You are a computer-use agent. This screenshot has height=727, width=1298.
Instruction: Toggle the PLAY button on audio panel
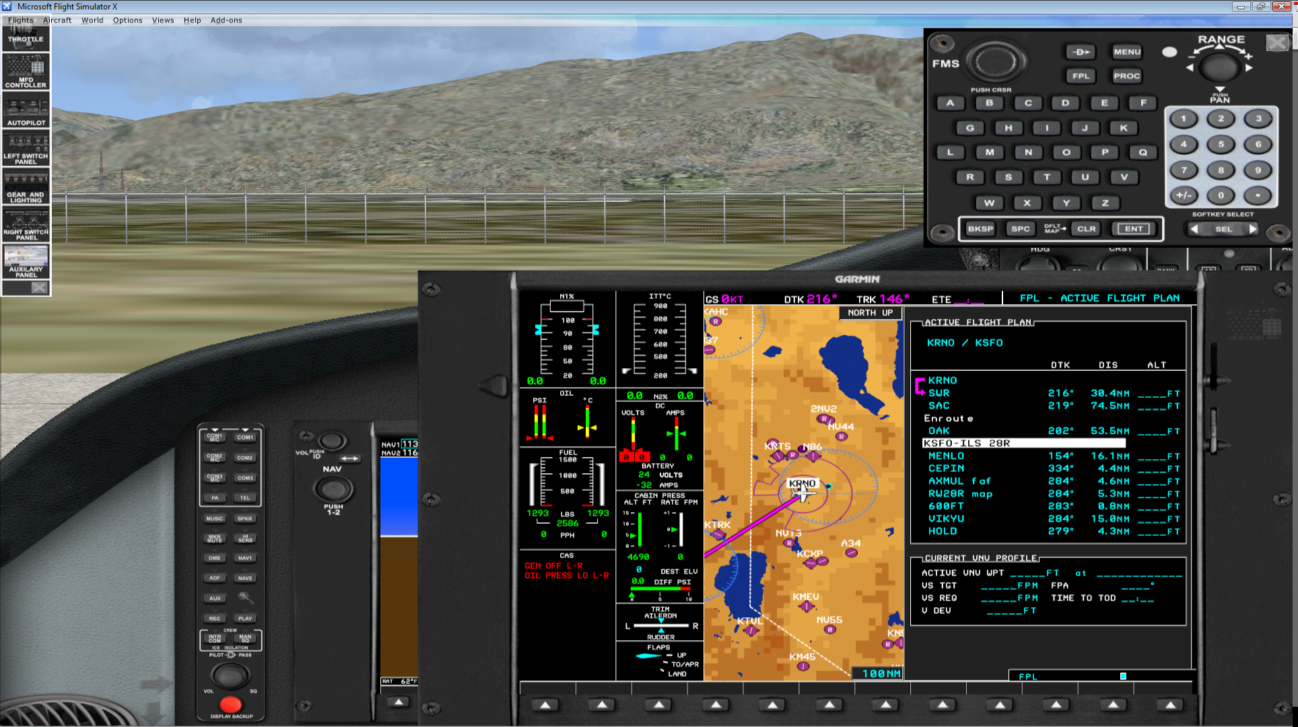pos(244,618)
